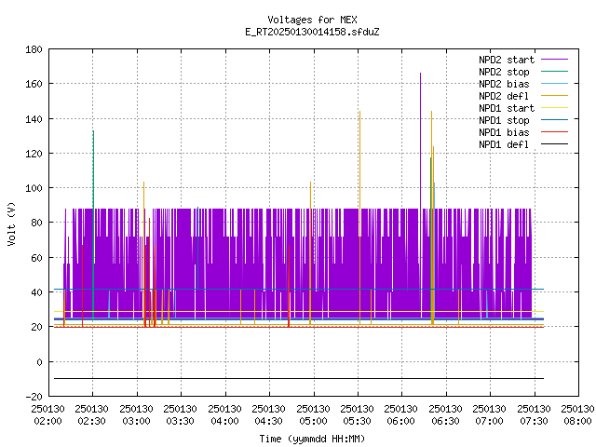This screenshot has height=447, width=596.
Task: Click the x-axis tick label 250130 05:00
Action: 313,415
